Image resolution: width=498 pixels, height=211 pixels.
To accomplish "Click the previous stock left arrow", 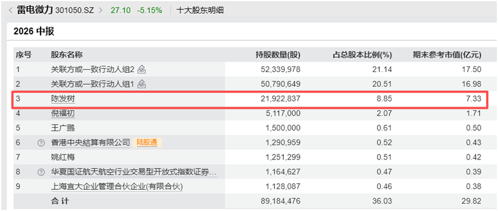I will [x=10, y=10].
